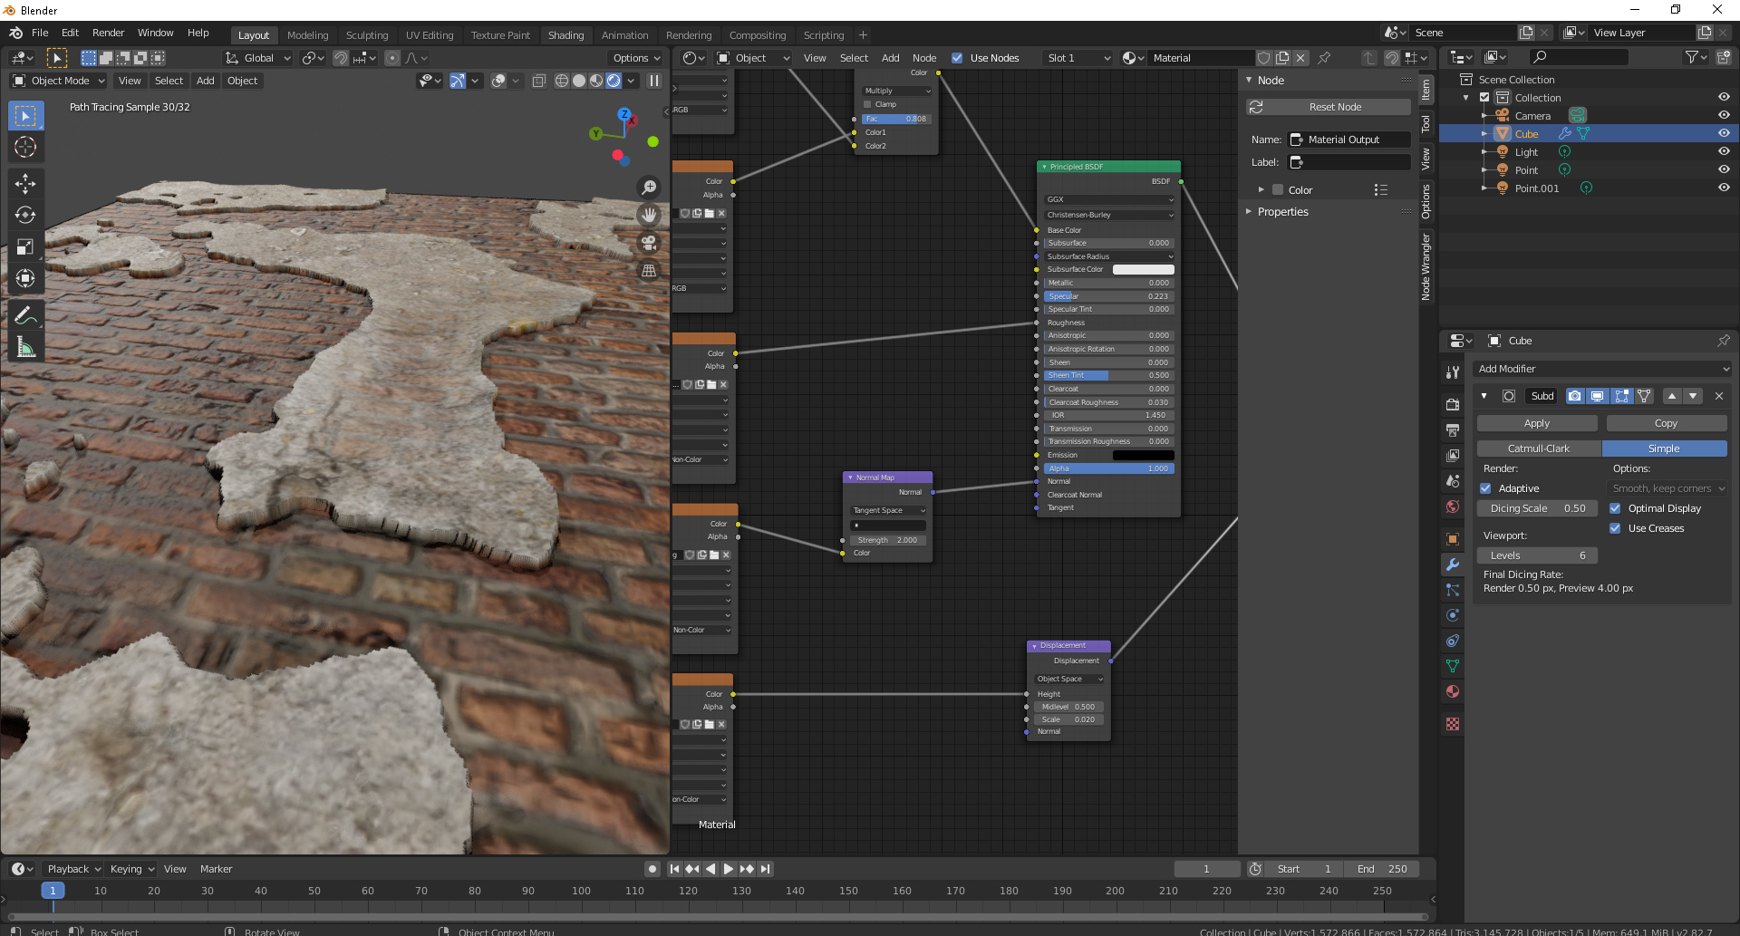Switch to the UV Editing workspace tab
Image resolution: width=1740 pixels, height=936 pixels.
430,34
